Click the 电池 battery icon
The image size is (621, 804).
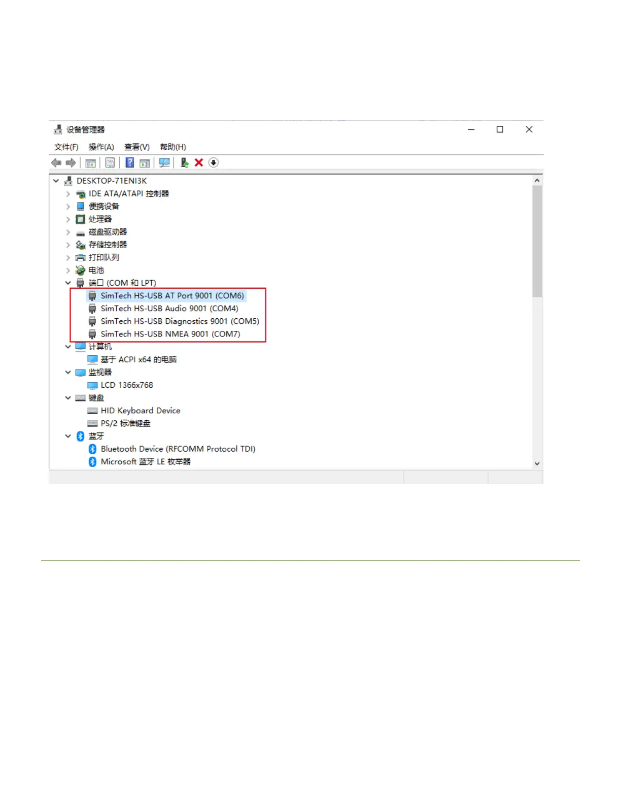point(80,271)
